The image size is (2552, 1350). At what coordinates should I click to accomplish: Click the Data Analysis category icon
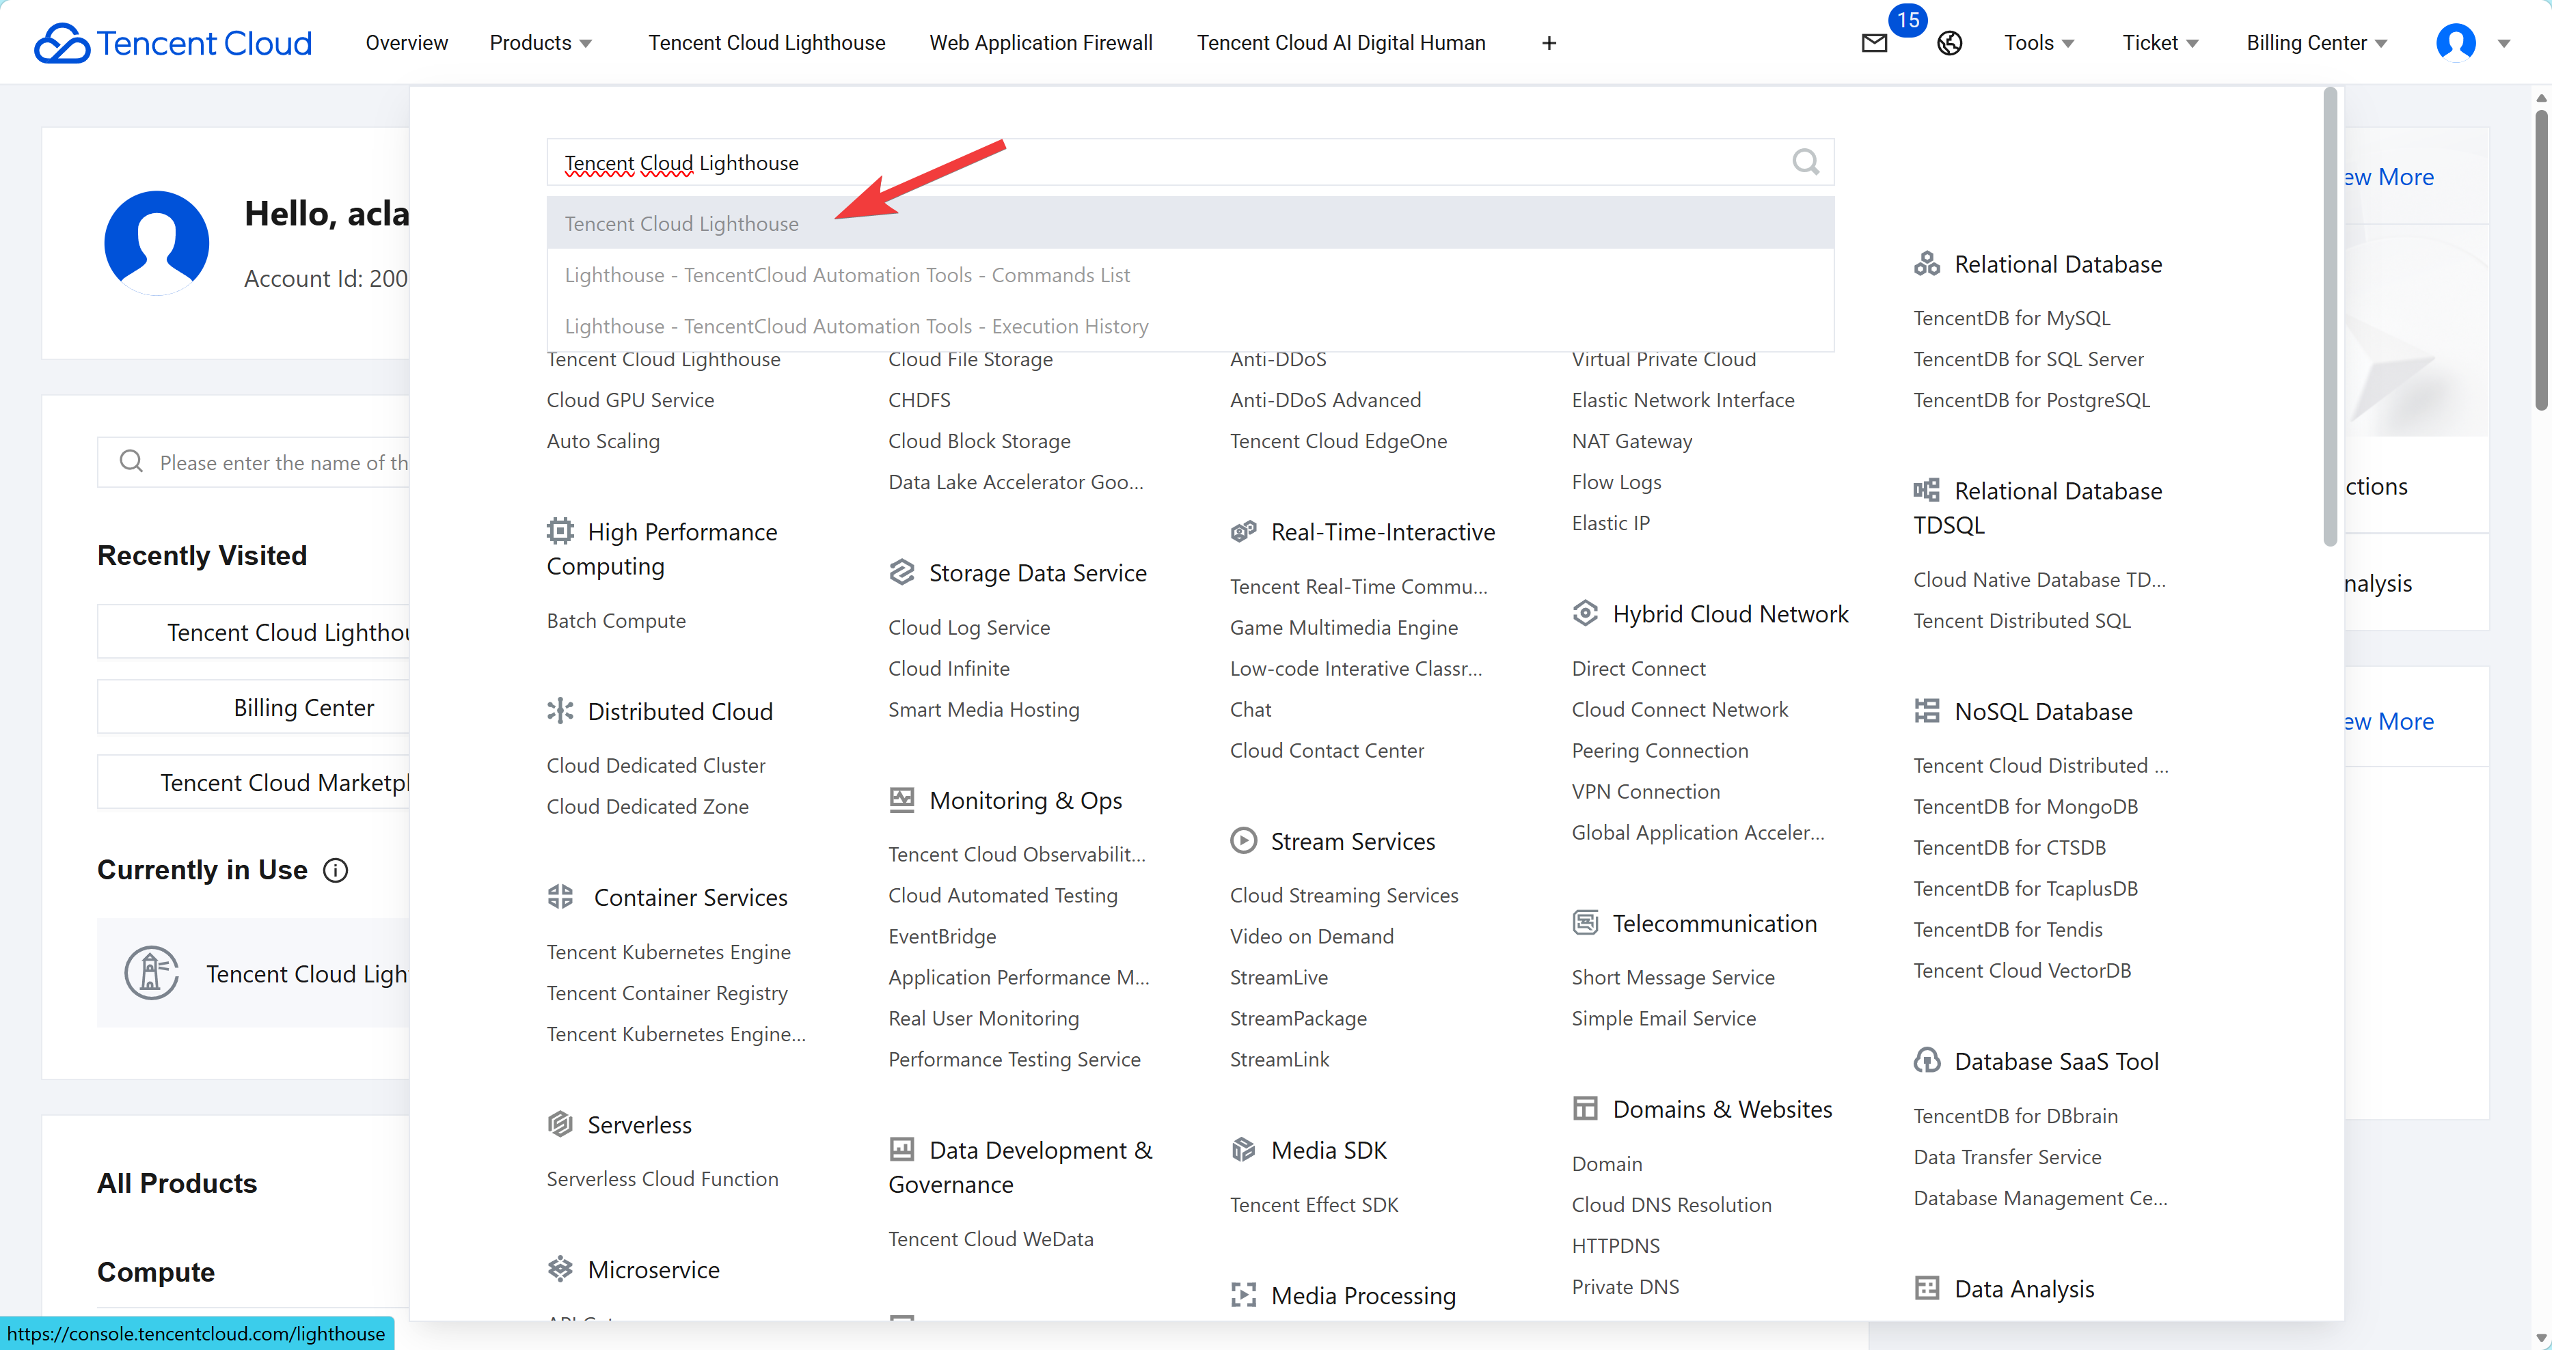tap(1927, 1288)
